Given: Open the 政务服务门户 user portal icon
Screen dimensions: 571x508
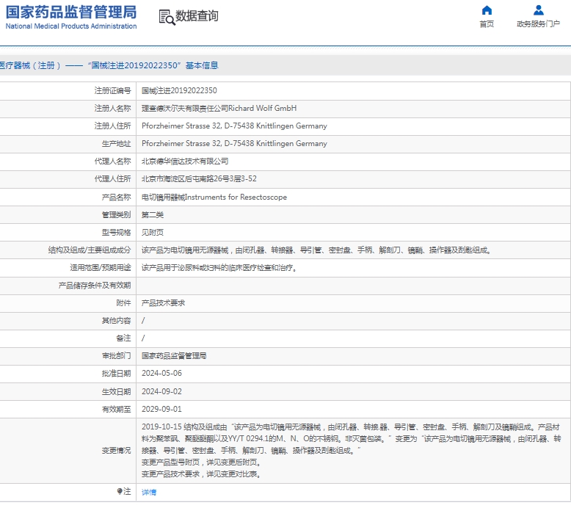Looking at the screenshot, I should click(x=538, y=10).
